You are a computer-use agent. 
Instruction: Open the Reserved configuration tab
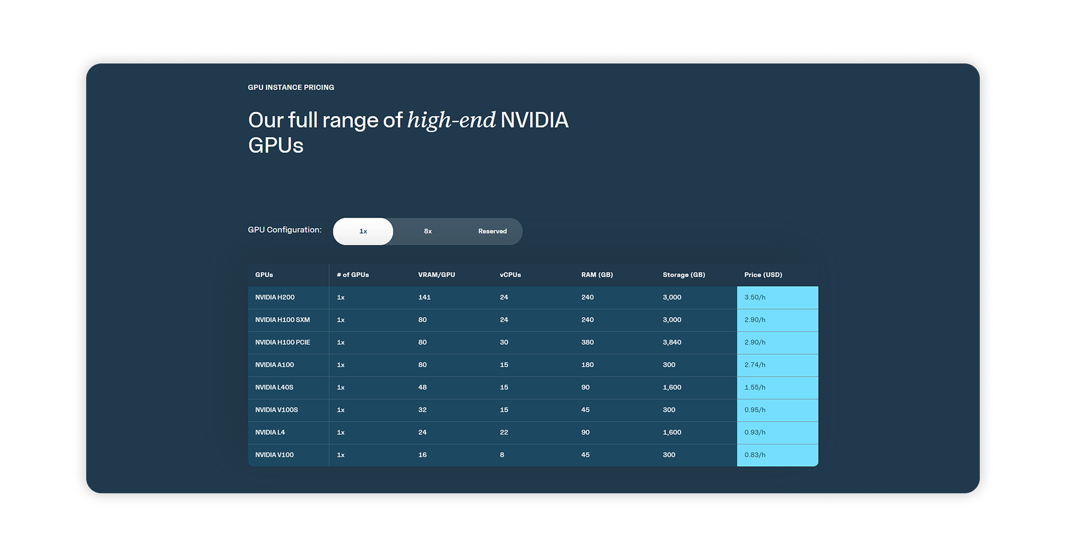(x=492, y=231)
